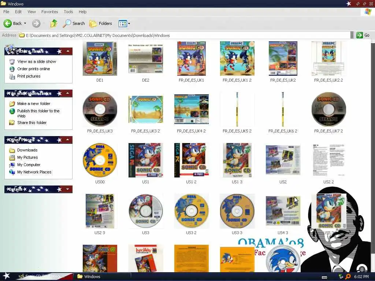Select the US3 3 disc thumbnail
The image size is (375, 281).
(237, 211)
